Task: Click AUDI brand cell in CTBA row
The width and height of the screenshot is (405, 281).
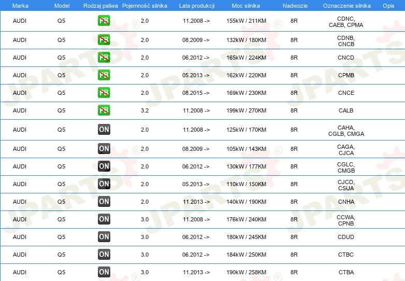Action: pos(20,272)
